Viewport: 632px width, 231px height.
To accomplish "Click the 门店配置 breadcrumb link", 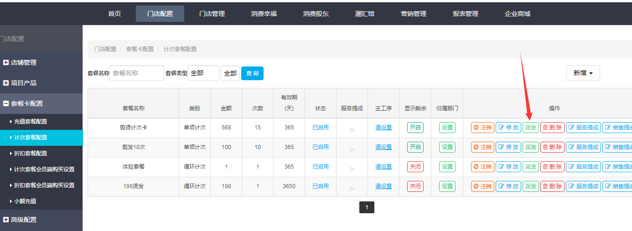I will click(x=105, y=49).
